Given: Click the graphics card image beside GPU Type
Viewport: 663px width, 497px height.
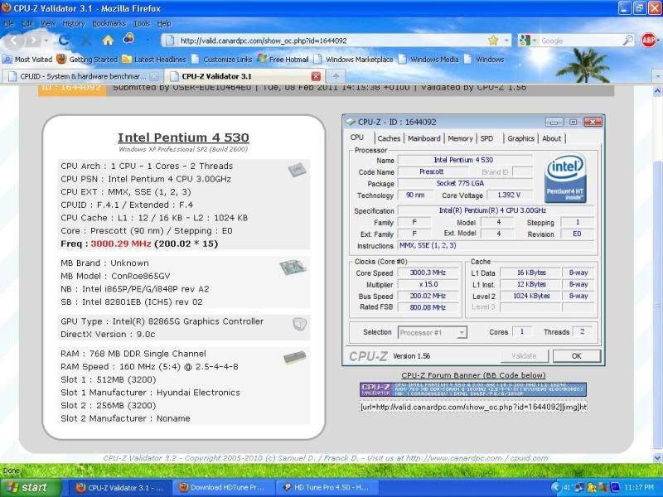Looking at the screenshot, I should (x=299, y=324).
